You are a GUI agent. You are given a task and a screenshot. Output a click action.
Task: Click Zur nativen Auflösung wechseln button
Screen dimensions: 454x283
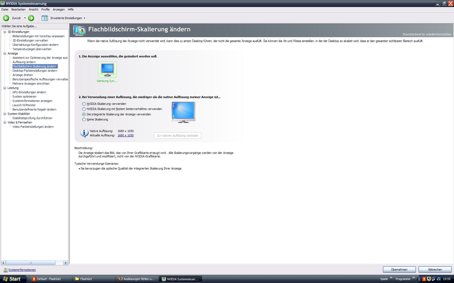click(x=178, y=136)
